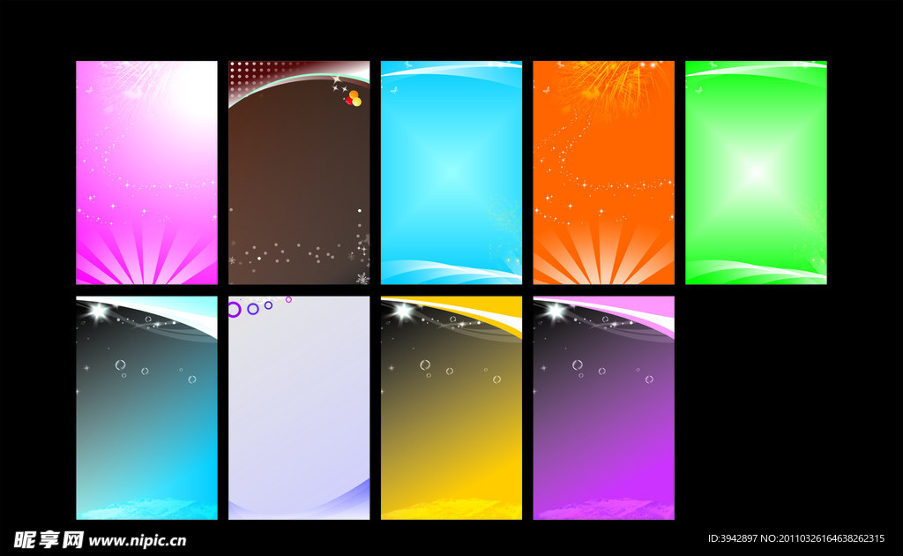Select the orange fireworks background template
903x556 pixels.
click(603, 172)
